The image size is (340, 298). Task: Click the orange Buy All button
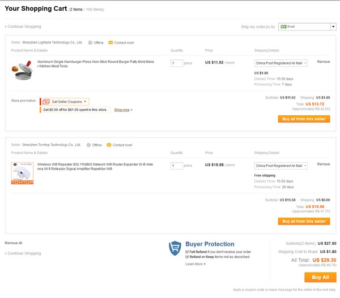tap(320, 277)
